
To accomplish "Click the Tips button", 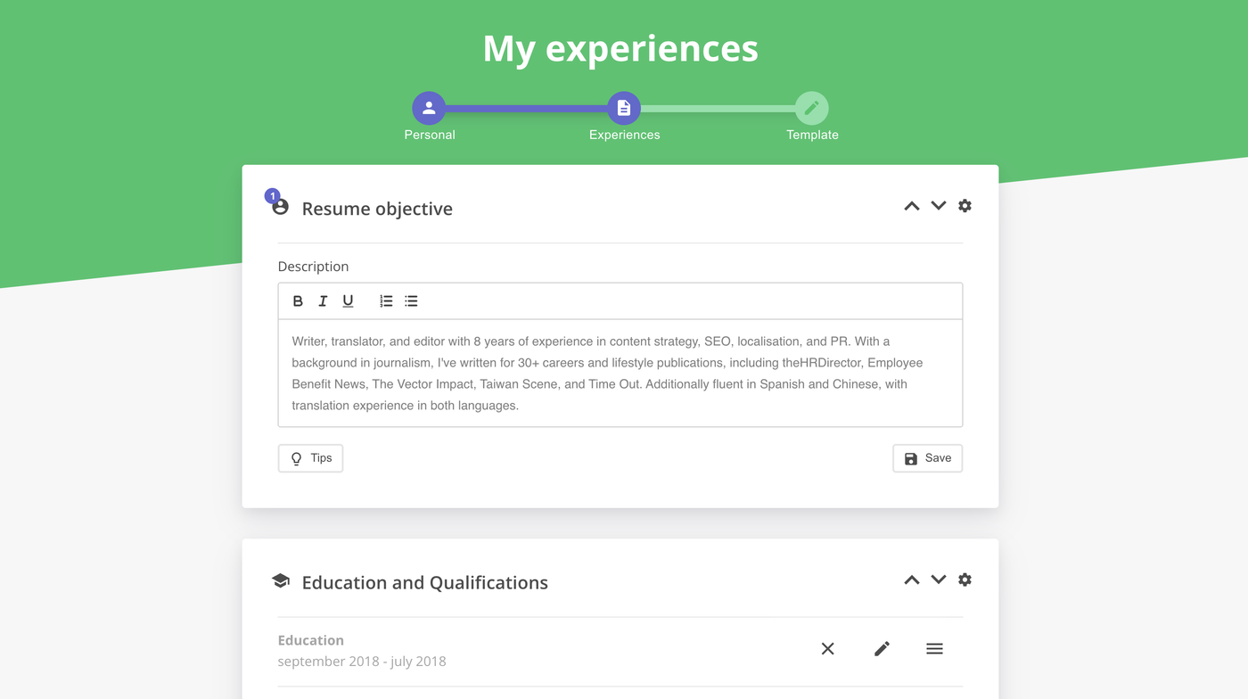I will click(310, 458).
